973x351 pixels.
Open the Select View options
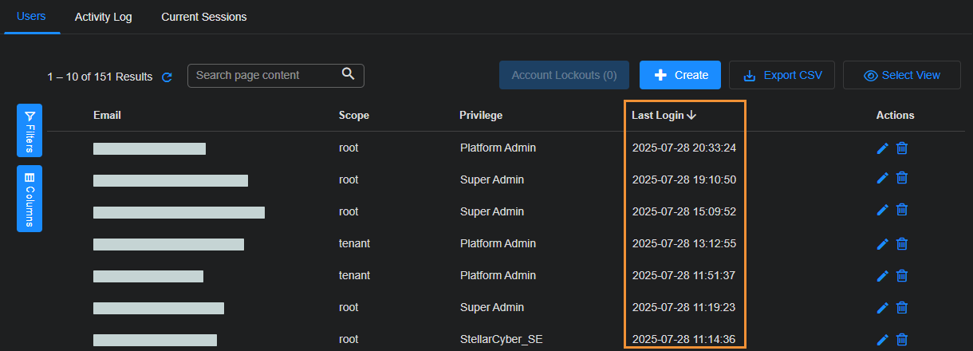902,75
